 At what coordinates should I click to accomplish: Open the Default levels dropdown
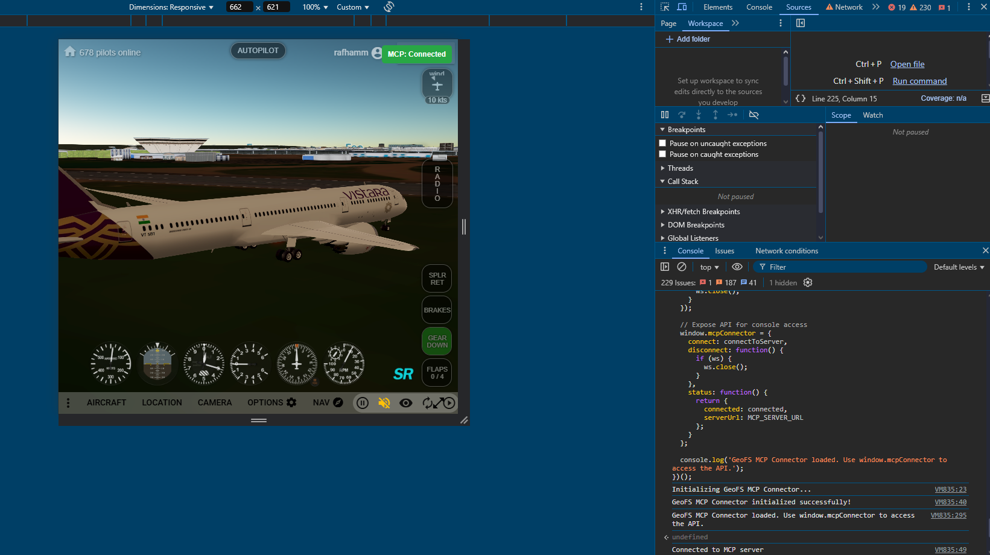(959, 267)
